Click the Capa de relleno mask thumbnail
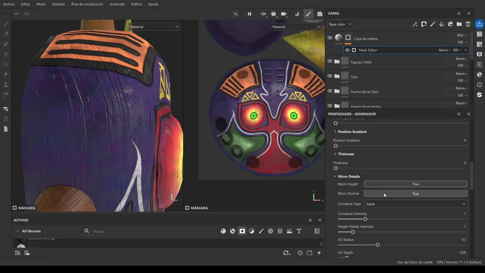This screenshot has height=273, width=485. [348, 38]
